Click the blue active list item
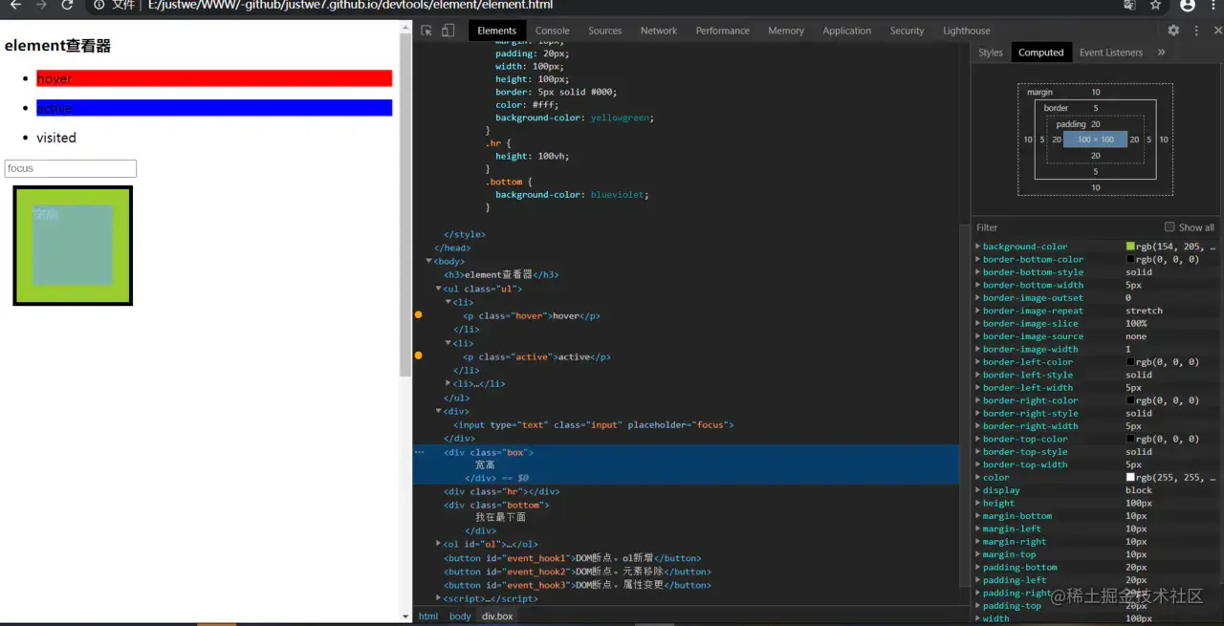1224x626 pixels. click(x=214, y=108)
